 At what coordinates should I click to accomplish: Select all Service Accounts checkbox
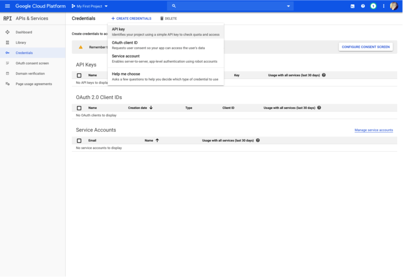(79, 141)
